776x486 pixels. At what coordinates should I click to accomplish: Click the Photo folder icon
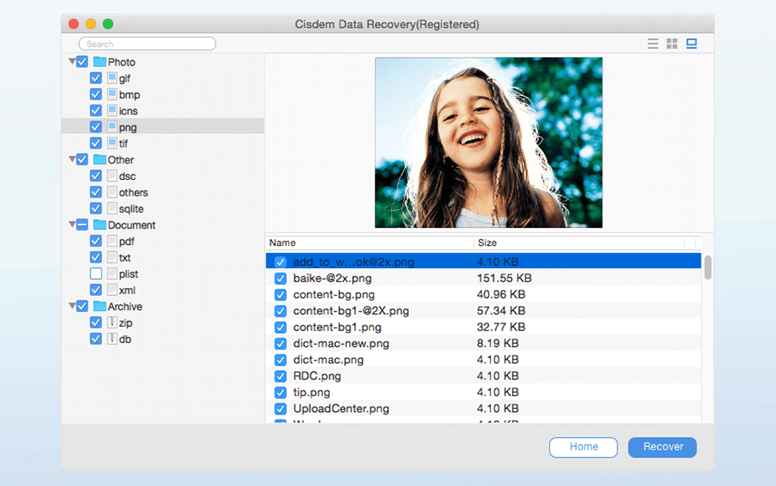pos(99,62)
